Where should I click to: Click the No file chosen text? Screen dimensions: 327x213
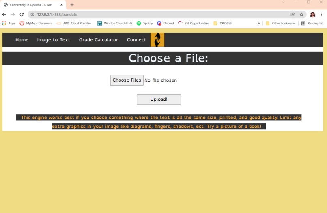coord(161,80)
